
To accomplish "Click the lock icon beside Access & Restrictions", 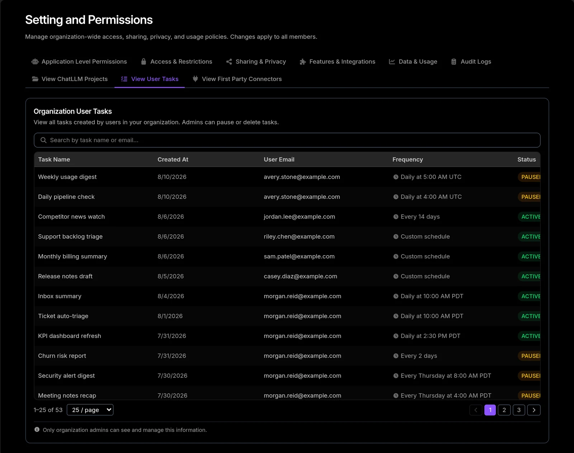I will 143,62.
